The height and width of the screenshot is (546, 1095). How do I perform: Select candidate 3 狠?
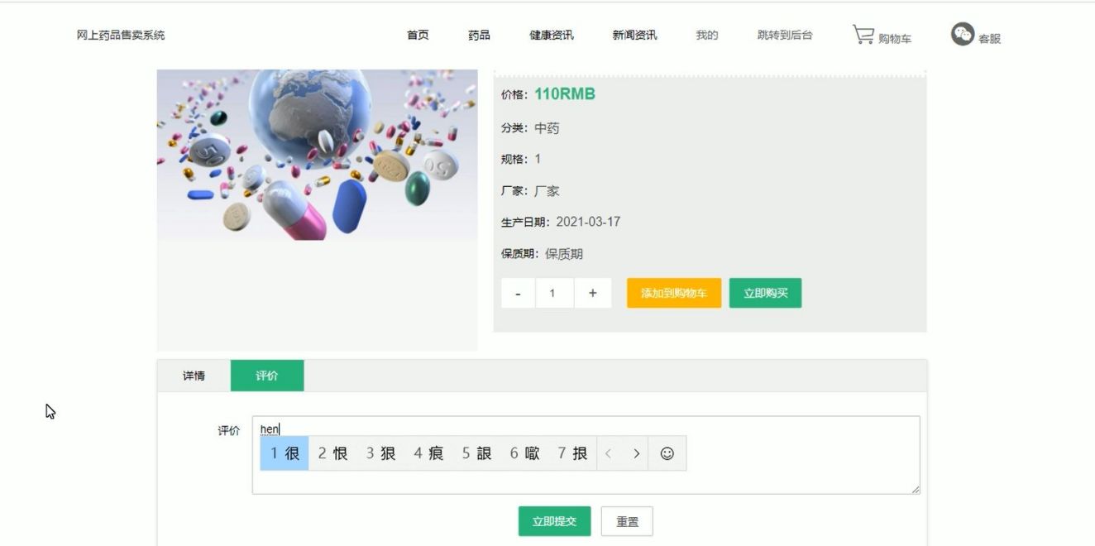[x=380, y=453]
